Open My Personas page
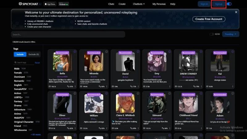The height and width of the screenshot is (139, 247). 159,4
